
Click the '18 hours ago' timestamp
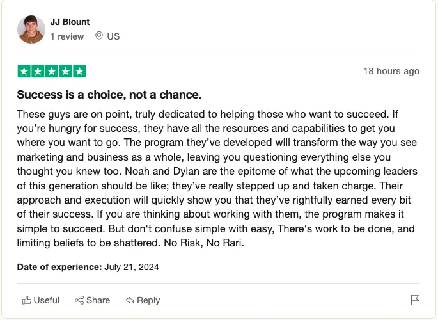pyautogui.click(x=391, y=71)
